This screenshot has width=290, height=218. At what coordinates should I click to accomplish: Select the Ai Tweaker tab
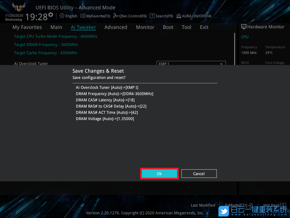(83, 27)
